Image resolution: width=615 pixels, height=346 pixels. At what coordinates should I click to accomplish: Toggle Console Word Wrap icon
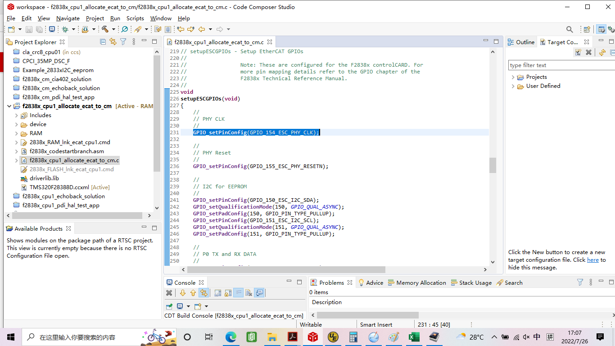click(238, 293)
